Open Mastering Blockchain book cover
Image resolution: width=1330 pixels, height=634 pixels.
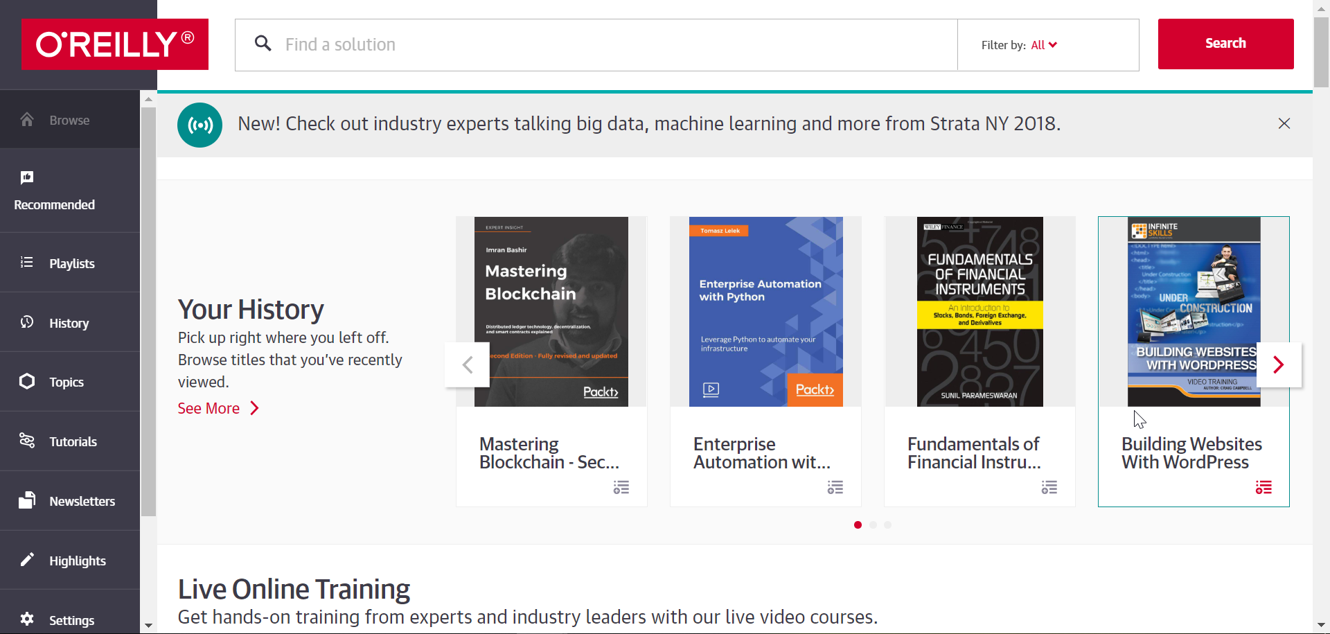[x=551, y=312]
